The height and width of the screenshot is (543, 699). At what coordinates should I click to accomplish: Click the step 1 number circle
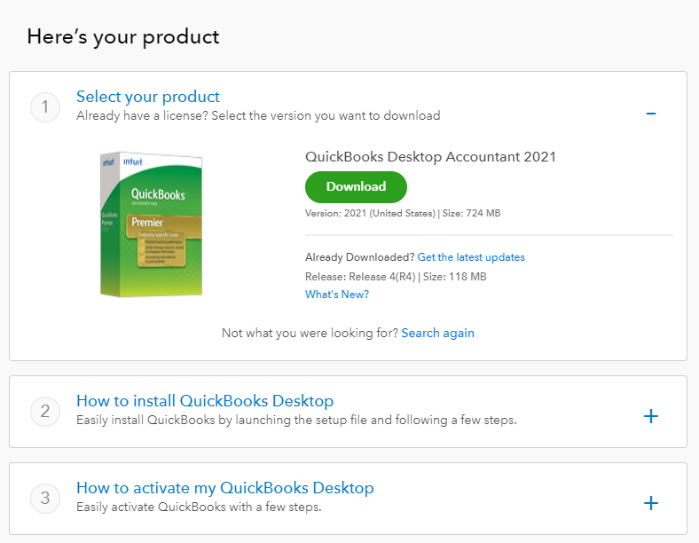point(45,107)
